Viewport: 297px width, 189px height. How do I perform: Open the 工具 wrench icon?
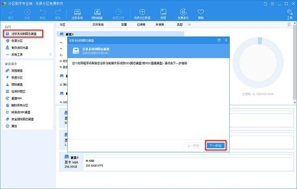tap(290, 14)
